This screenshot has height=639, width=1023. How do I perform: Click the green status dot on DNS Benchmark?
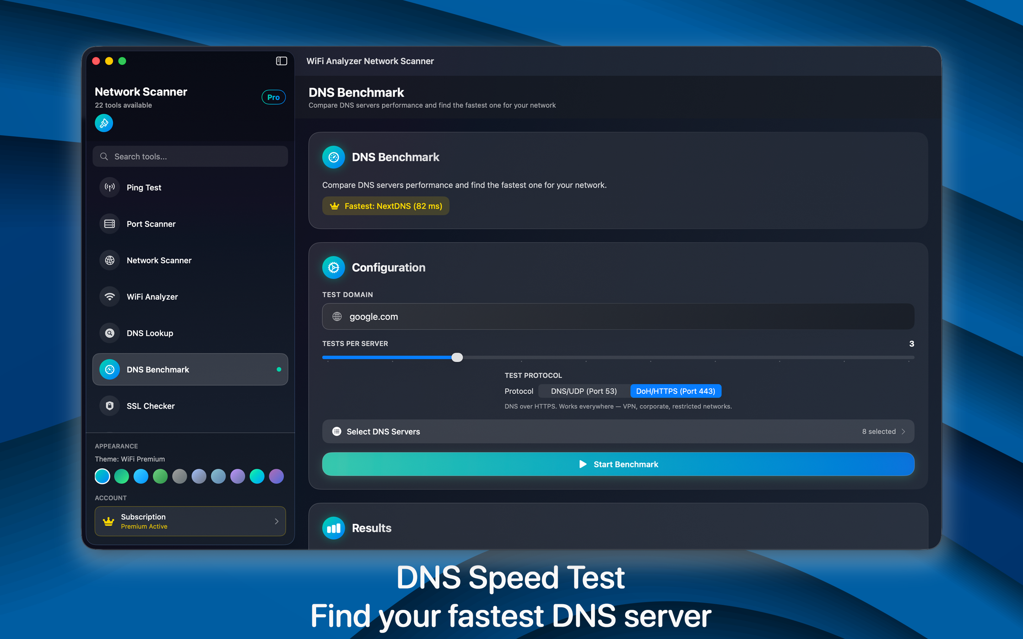pos(279,369)
